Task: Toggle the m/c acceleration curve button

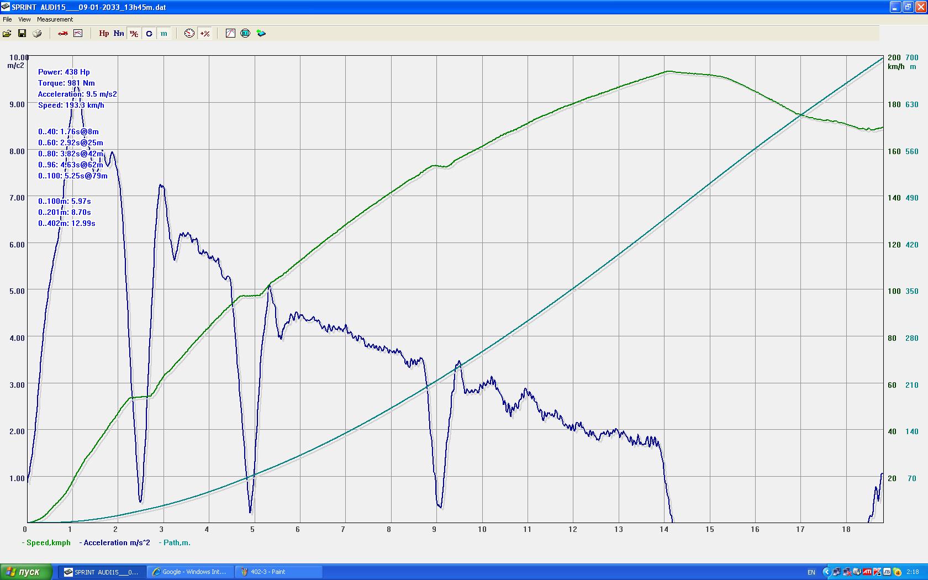Action: tap(134, 34)
